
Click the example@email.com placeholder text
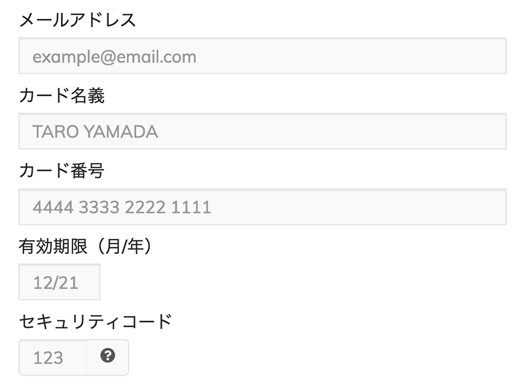click(114, 57)
